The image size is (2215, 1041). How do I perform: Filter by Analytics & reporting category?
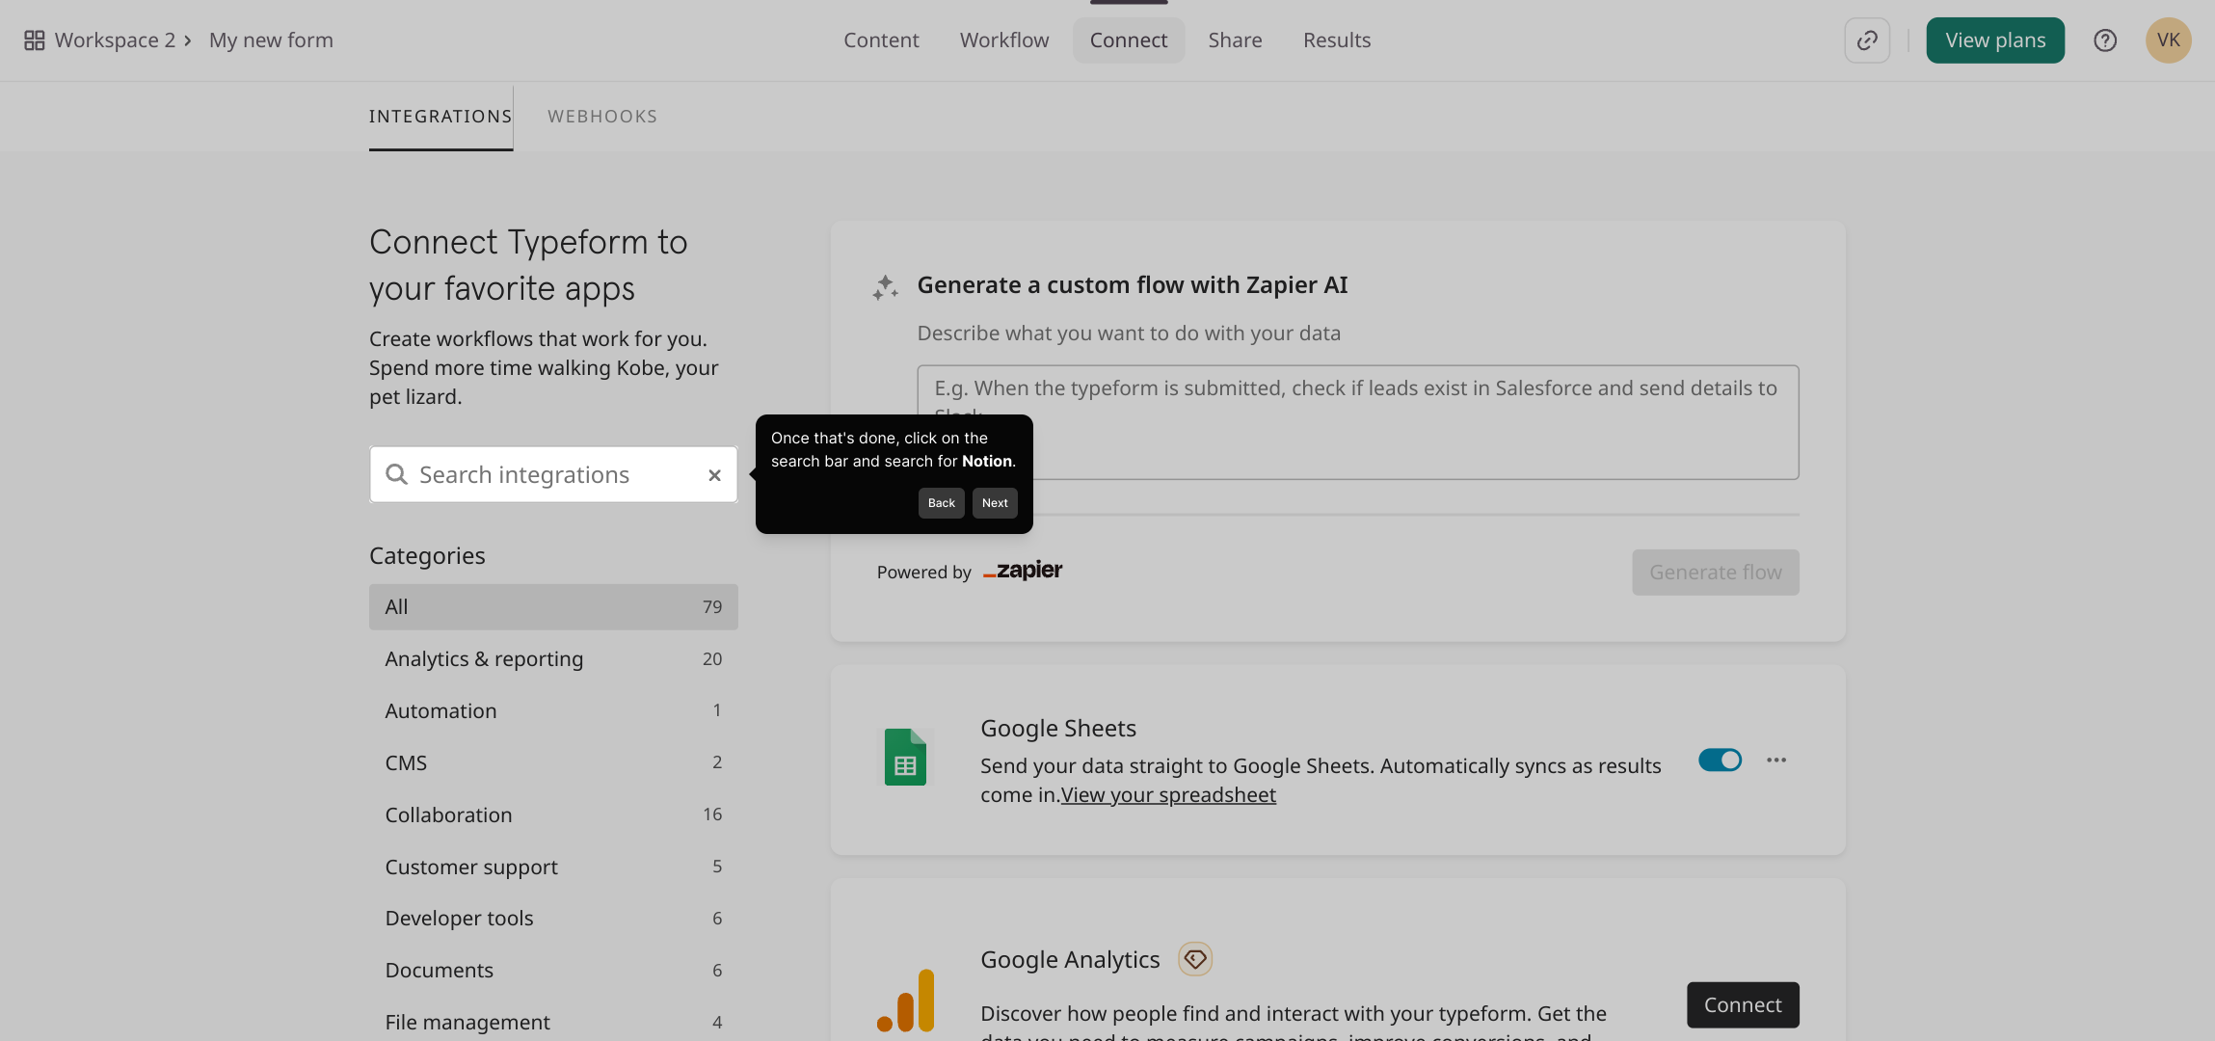tap(484, 659)
